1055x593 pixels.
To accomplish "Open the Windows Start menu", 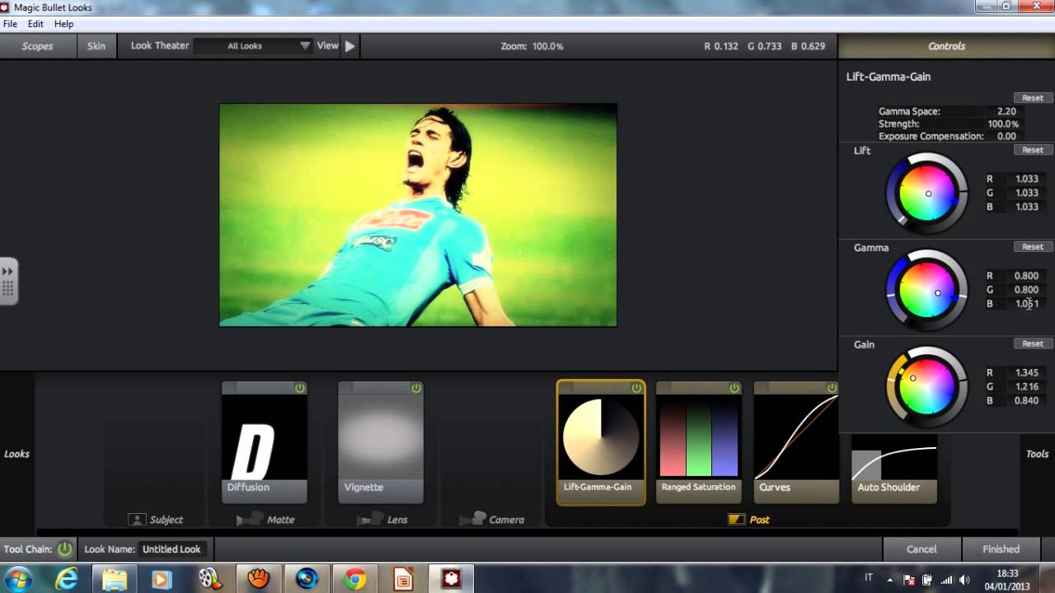I will pyautogui.click(x=17, y=579).
